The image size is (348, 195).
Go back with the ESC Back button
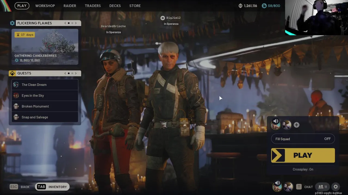point(19,187)
